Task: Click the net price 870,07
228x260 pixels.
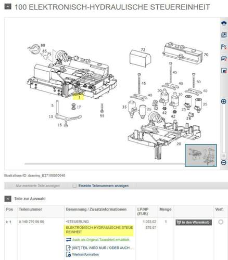Action: 151,227
